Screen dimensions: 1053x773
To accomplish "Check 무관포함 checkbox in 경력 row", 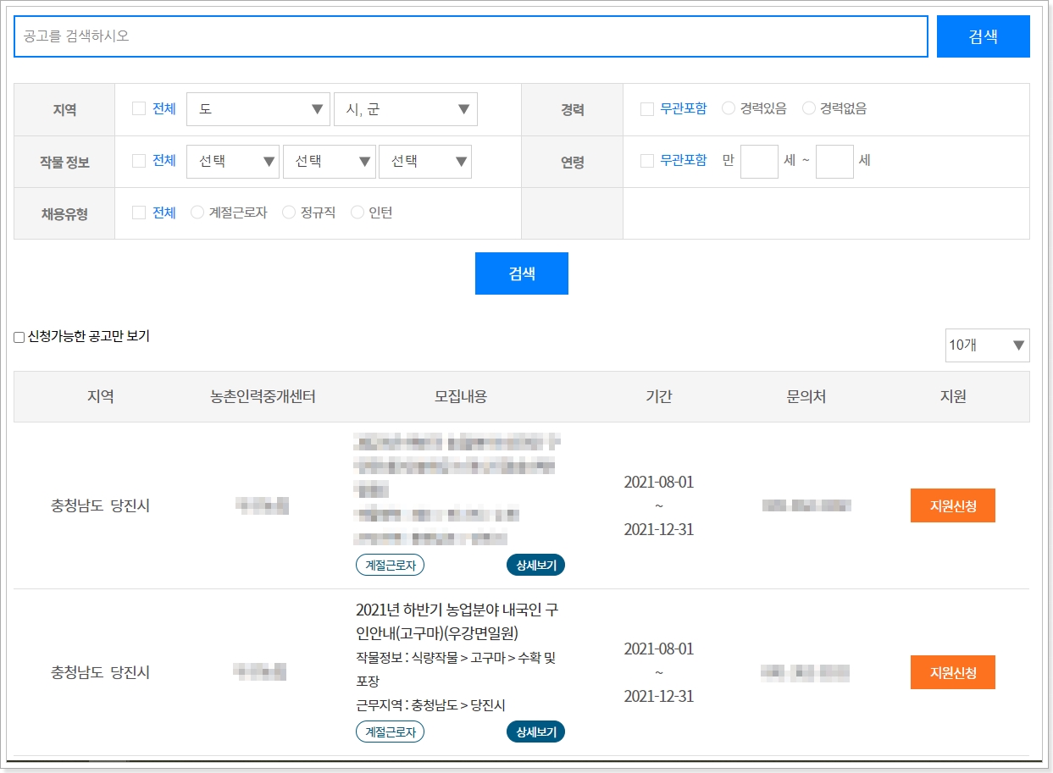I will click(x=647, y=108).
